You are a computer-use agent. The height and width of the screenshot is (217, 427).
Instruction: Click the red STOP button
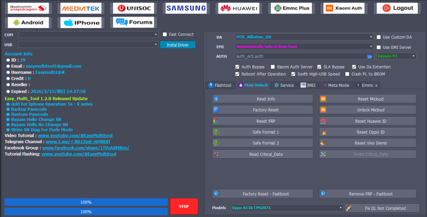184,207
